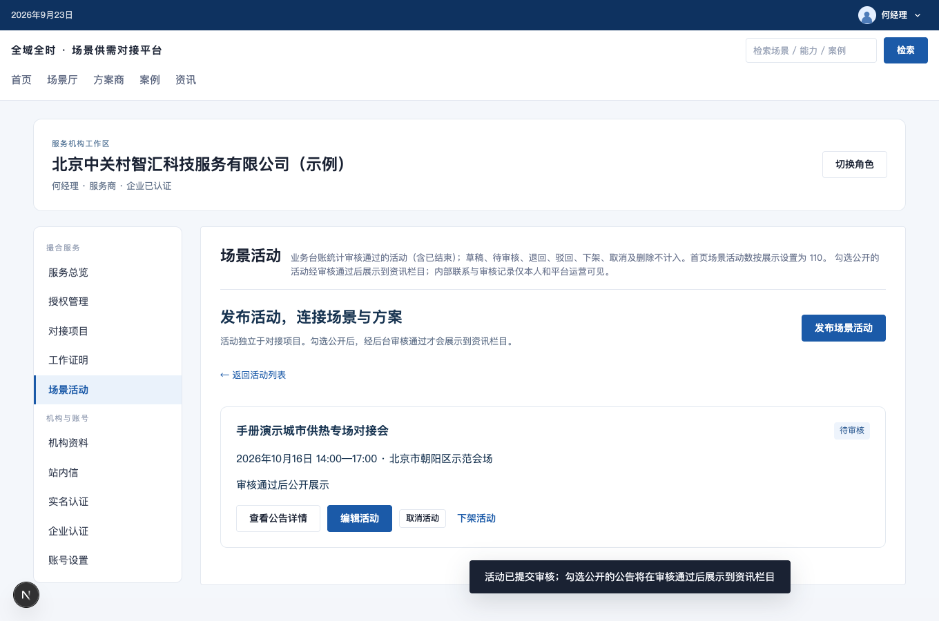Go to the 方案商 navigation tab
Image resolution: width=939 pixels, height=621 pixels.
pos(108,80)
